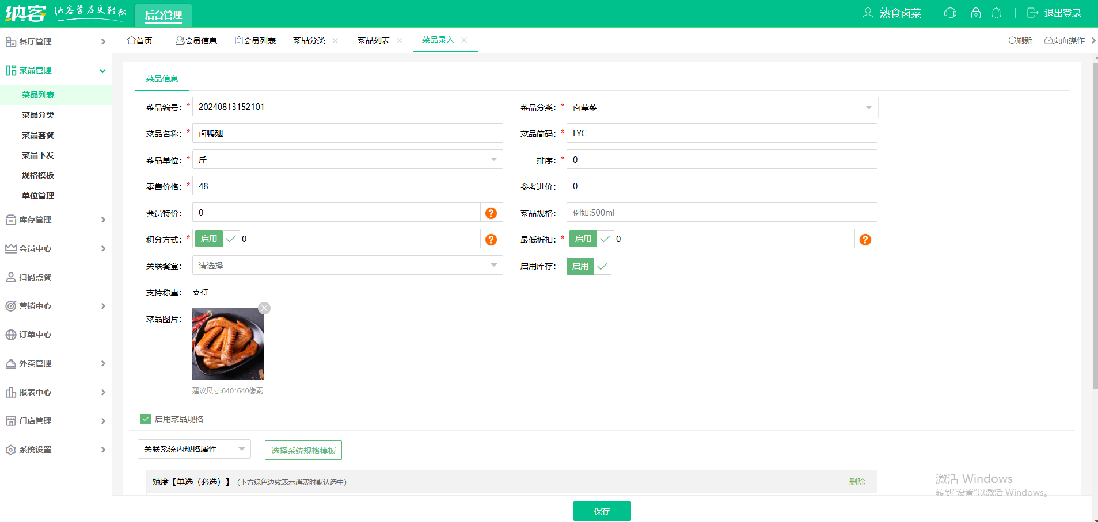Open the 关联系统内规格属性 dropdown
Viewport: 1098px width, 522px height.
(x=194, y=449)
